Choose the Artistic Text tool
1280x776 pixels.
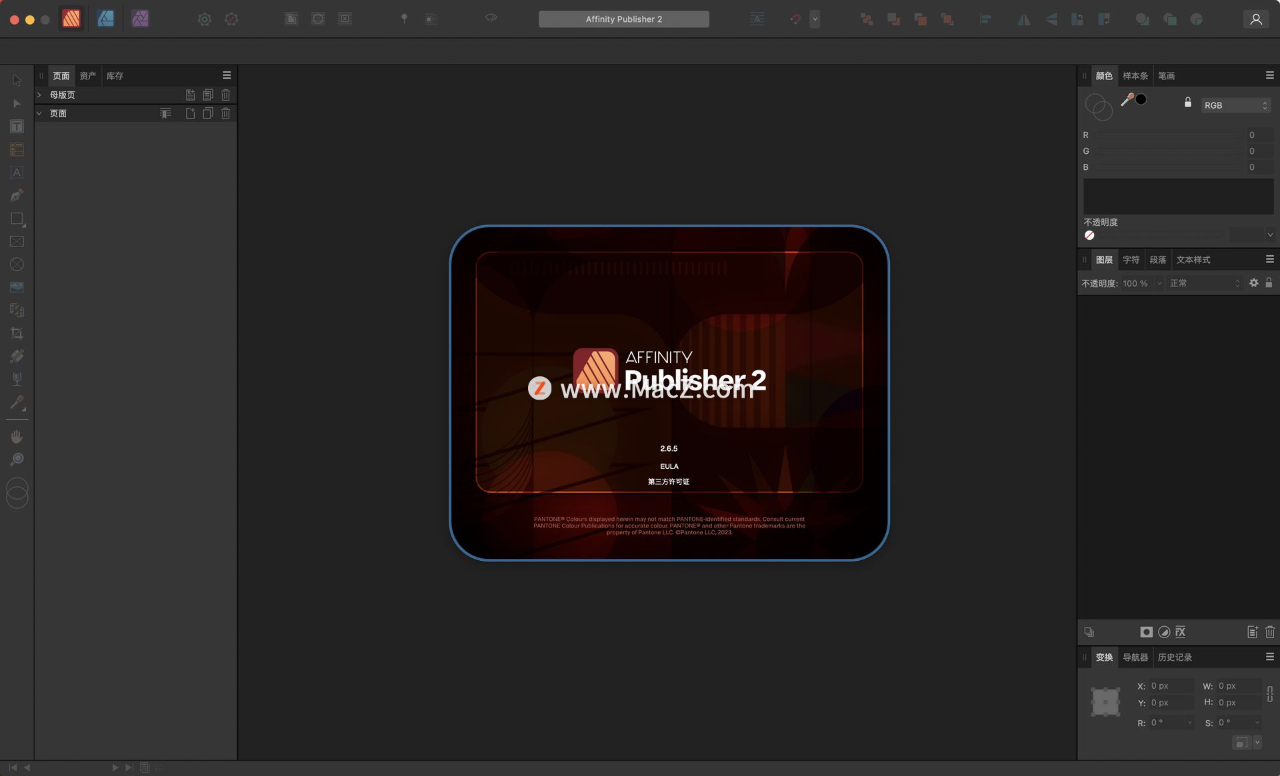[17, 173]
